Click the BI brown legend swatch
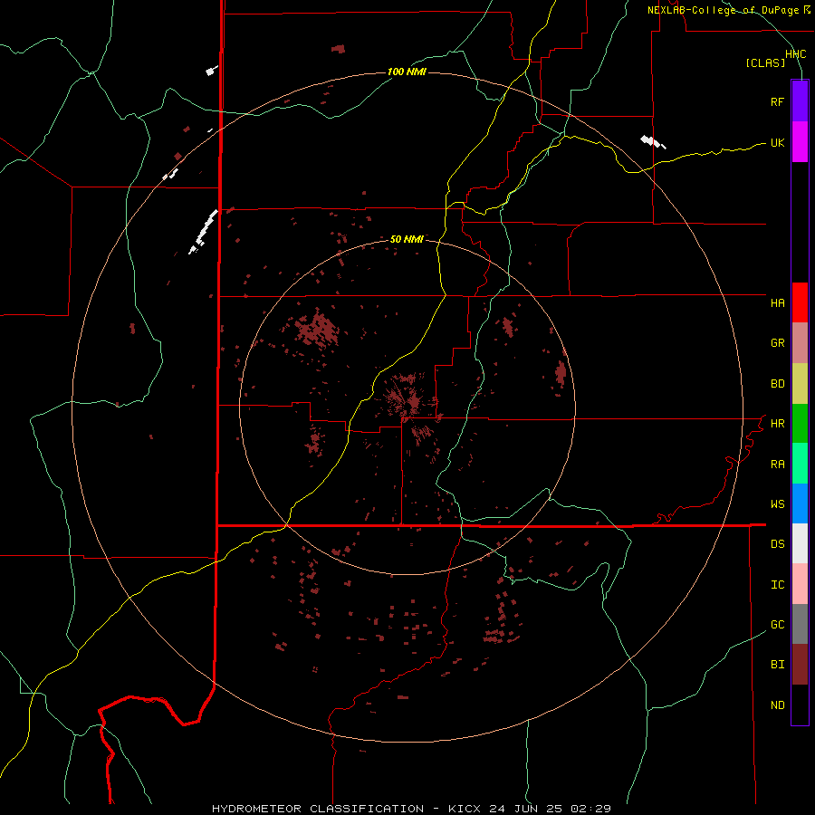This screenshot has height=815, width=815. click(x=800, y=665)
